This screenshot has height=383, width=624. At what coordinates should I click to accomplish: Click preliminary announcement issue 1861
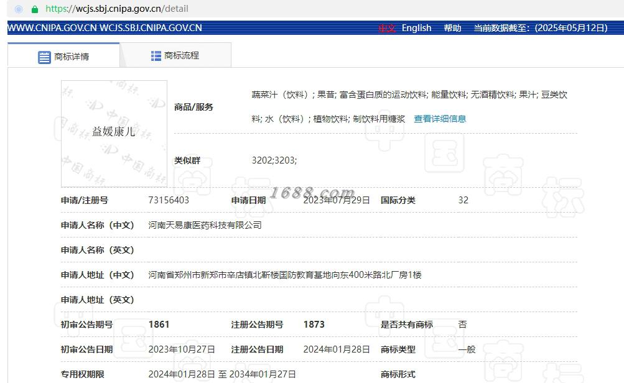pos(159,325)
